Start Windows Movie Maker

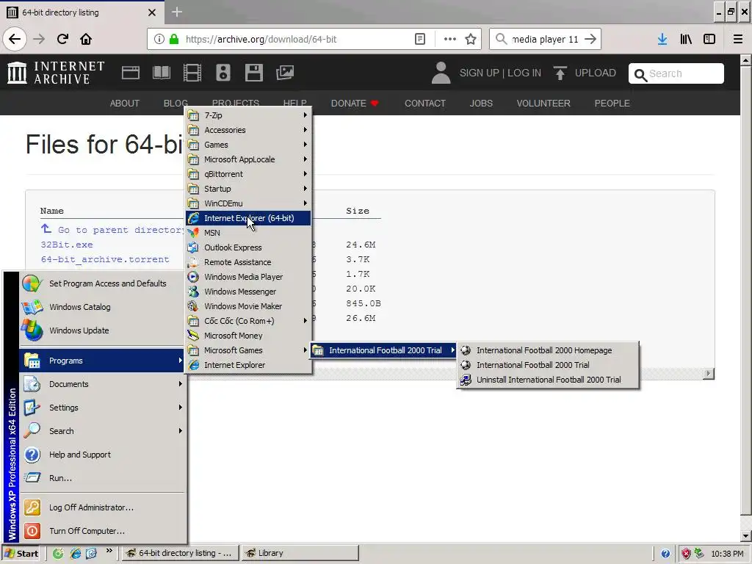coord(248,306)
